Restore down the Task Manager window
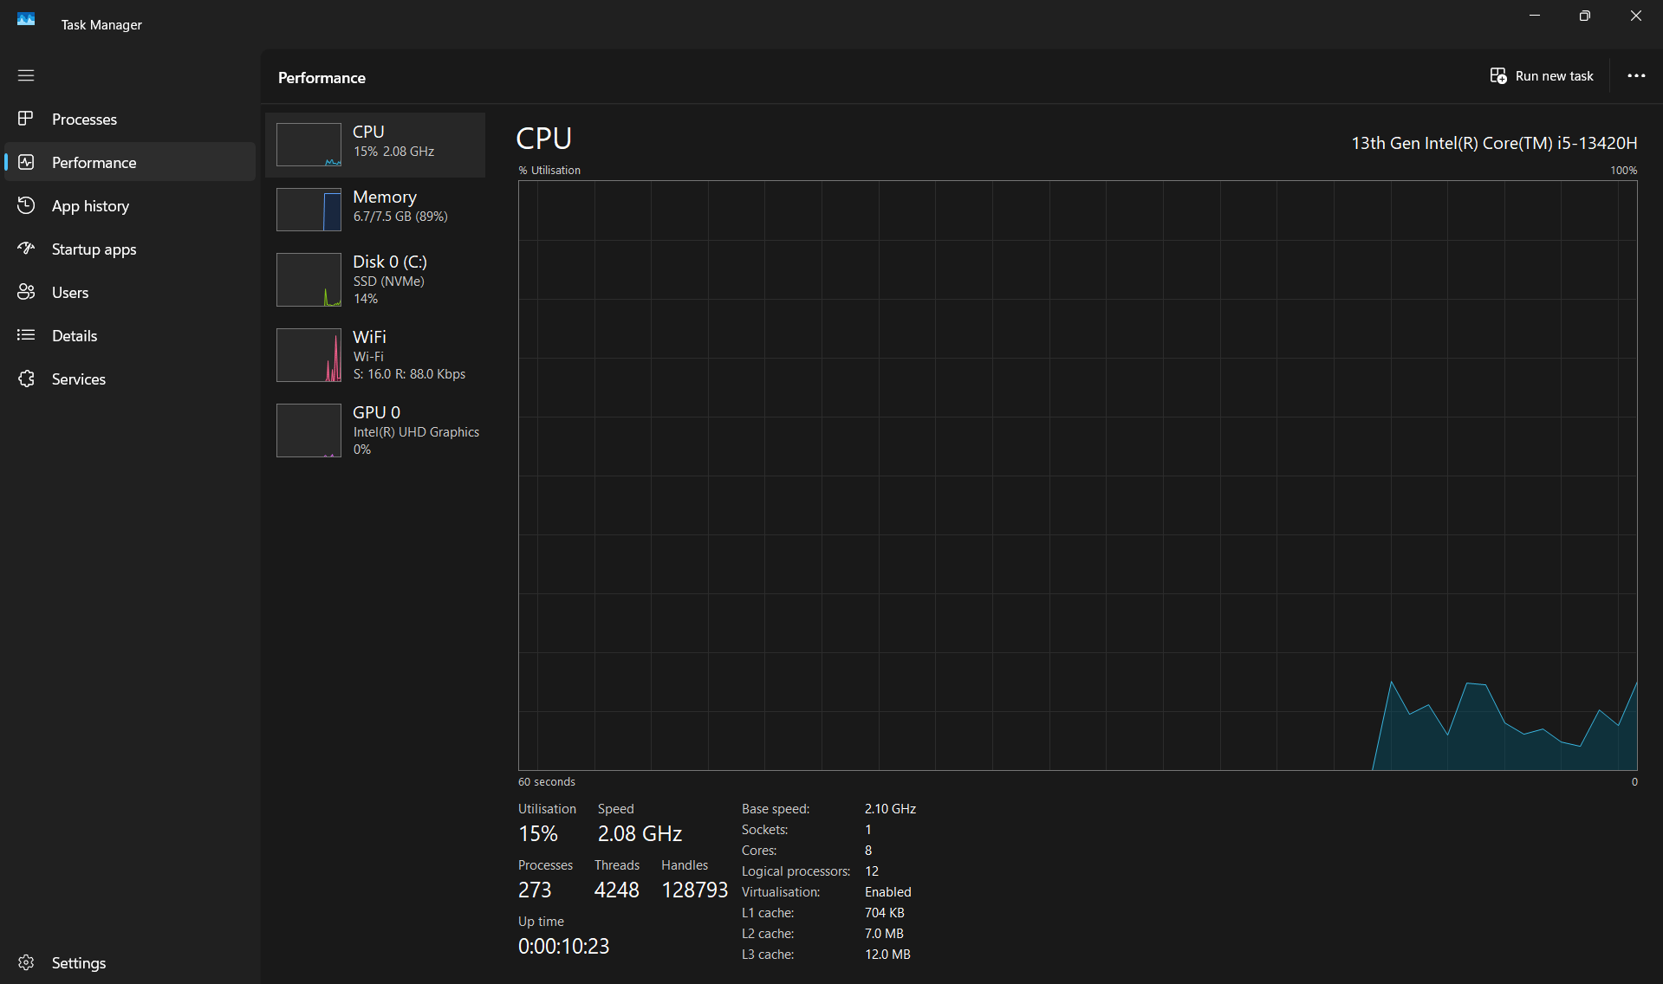The image size is (1663, 984). tap(1585, 16)
